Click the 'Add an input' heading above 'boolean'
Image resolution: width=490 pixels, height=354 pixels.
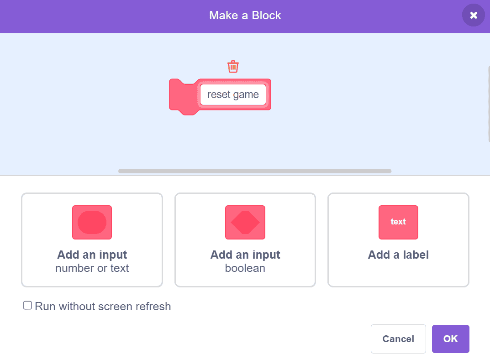coord(245,255)
